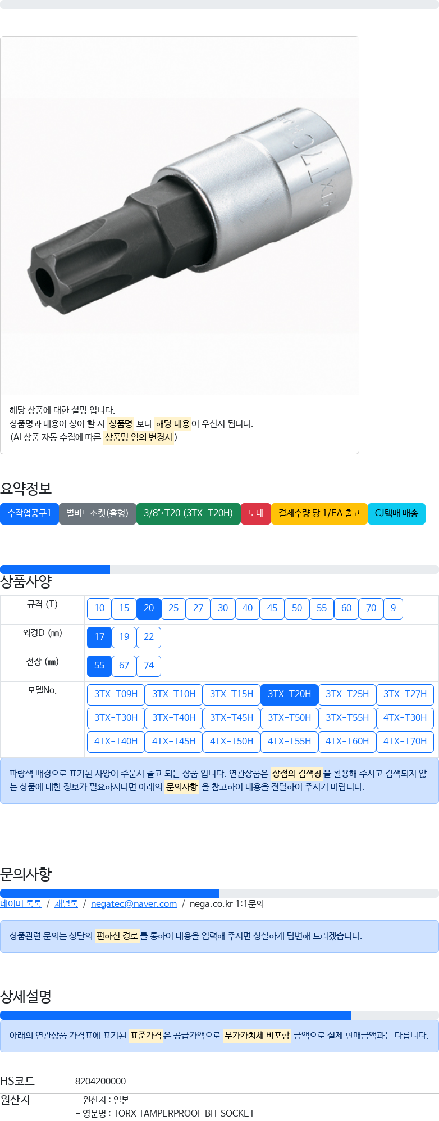This screenshot has width=439, height=1121.
Task: Choose model 3TX-T50H
Action: [289, 718]
